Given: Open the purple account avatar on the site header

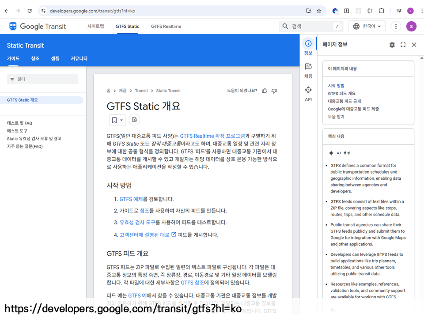Looking at the screenshot, I should [411, 26].
